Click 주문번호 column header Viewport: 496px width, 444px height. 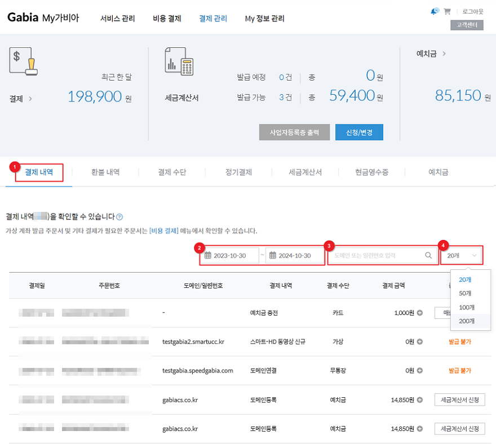(x=109, y=286)
